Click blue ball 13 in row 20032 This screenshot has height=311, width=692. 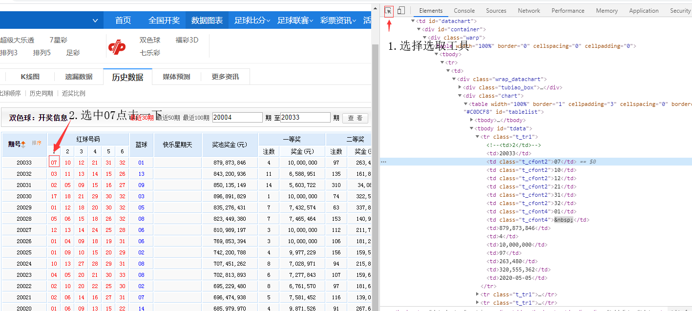141,174
